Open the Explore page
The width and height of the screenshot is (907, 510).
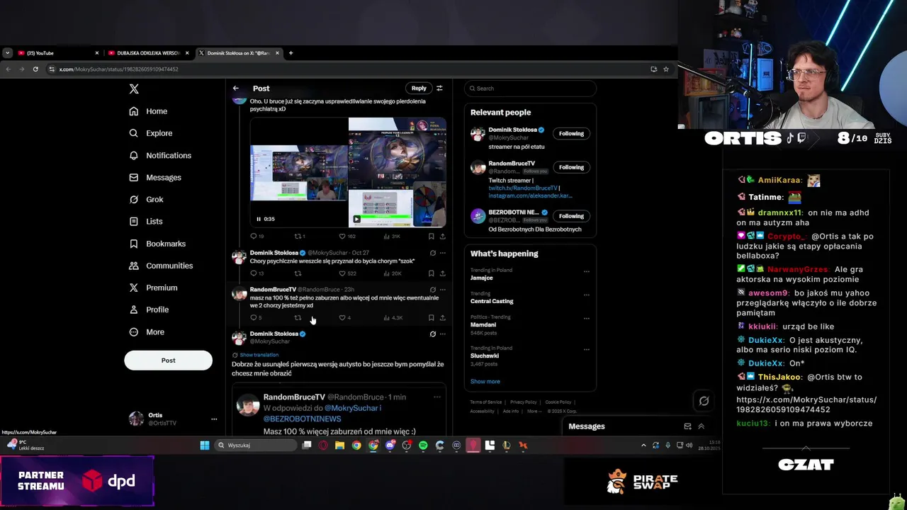pyautogui.click(x=150, y=133)
